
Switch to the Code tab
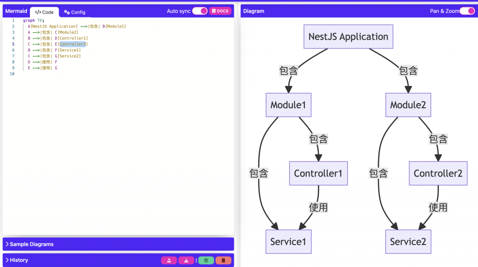(44, 12)
